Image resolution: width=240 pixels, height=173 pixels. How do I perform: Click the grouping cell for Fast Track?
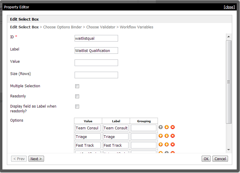point(144,145)
